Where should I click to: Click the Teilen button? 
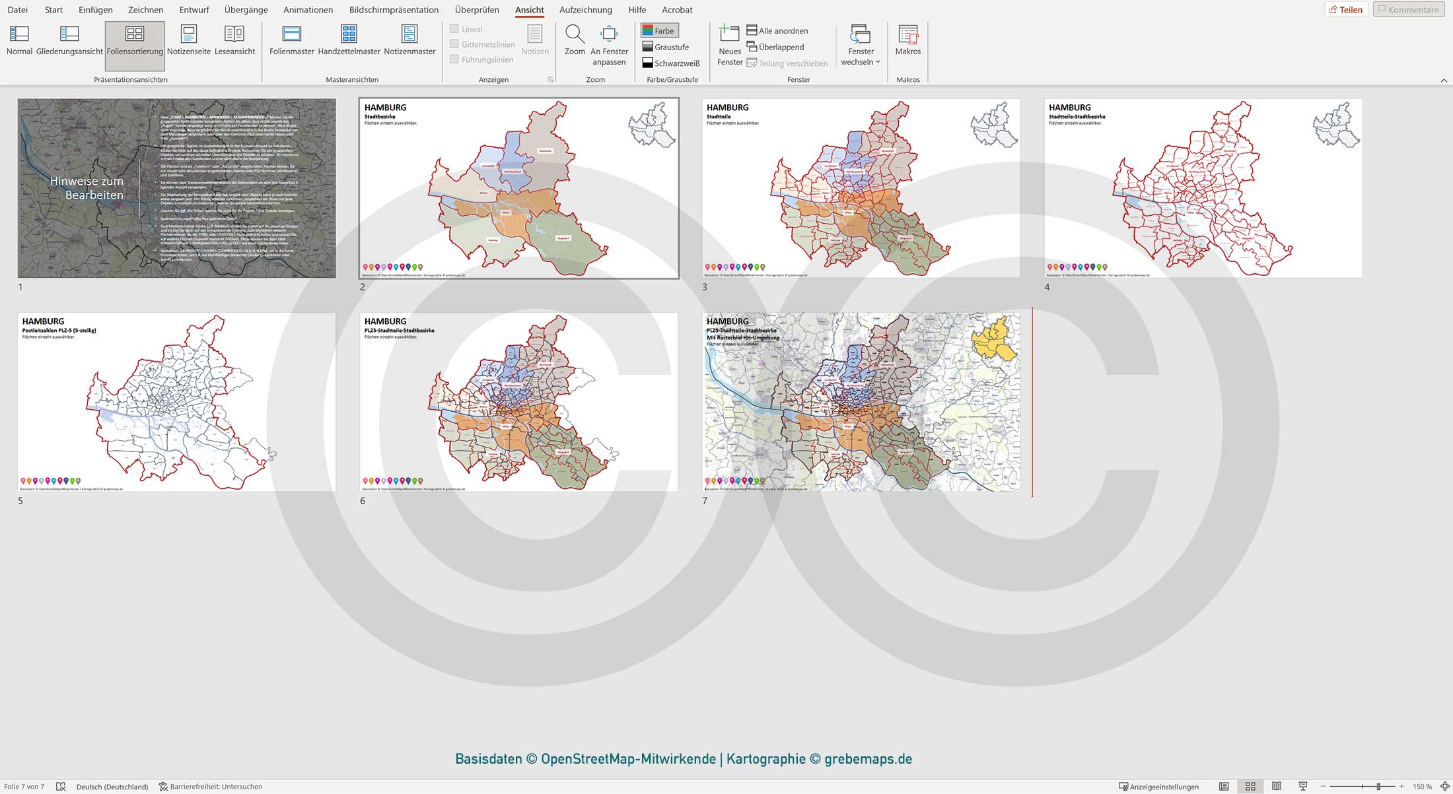click(1347, 9)
